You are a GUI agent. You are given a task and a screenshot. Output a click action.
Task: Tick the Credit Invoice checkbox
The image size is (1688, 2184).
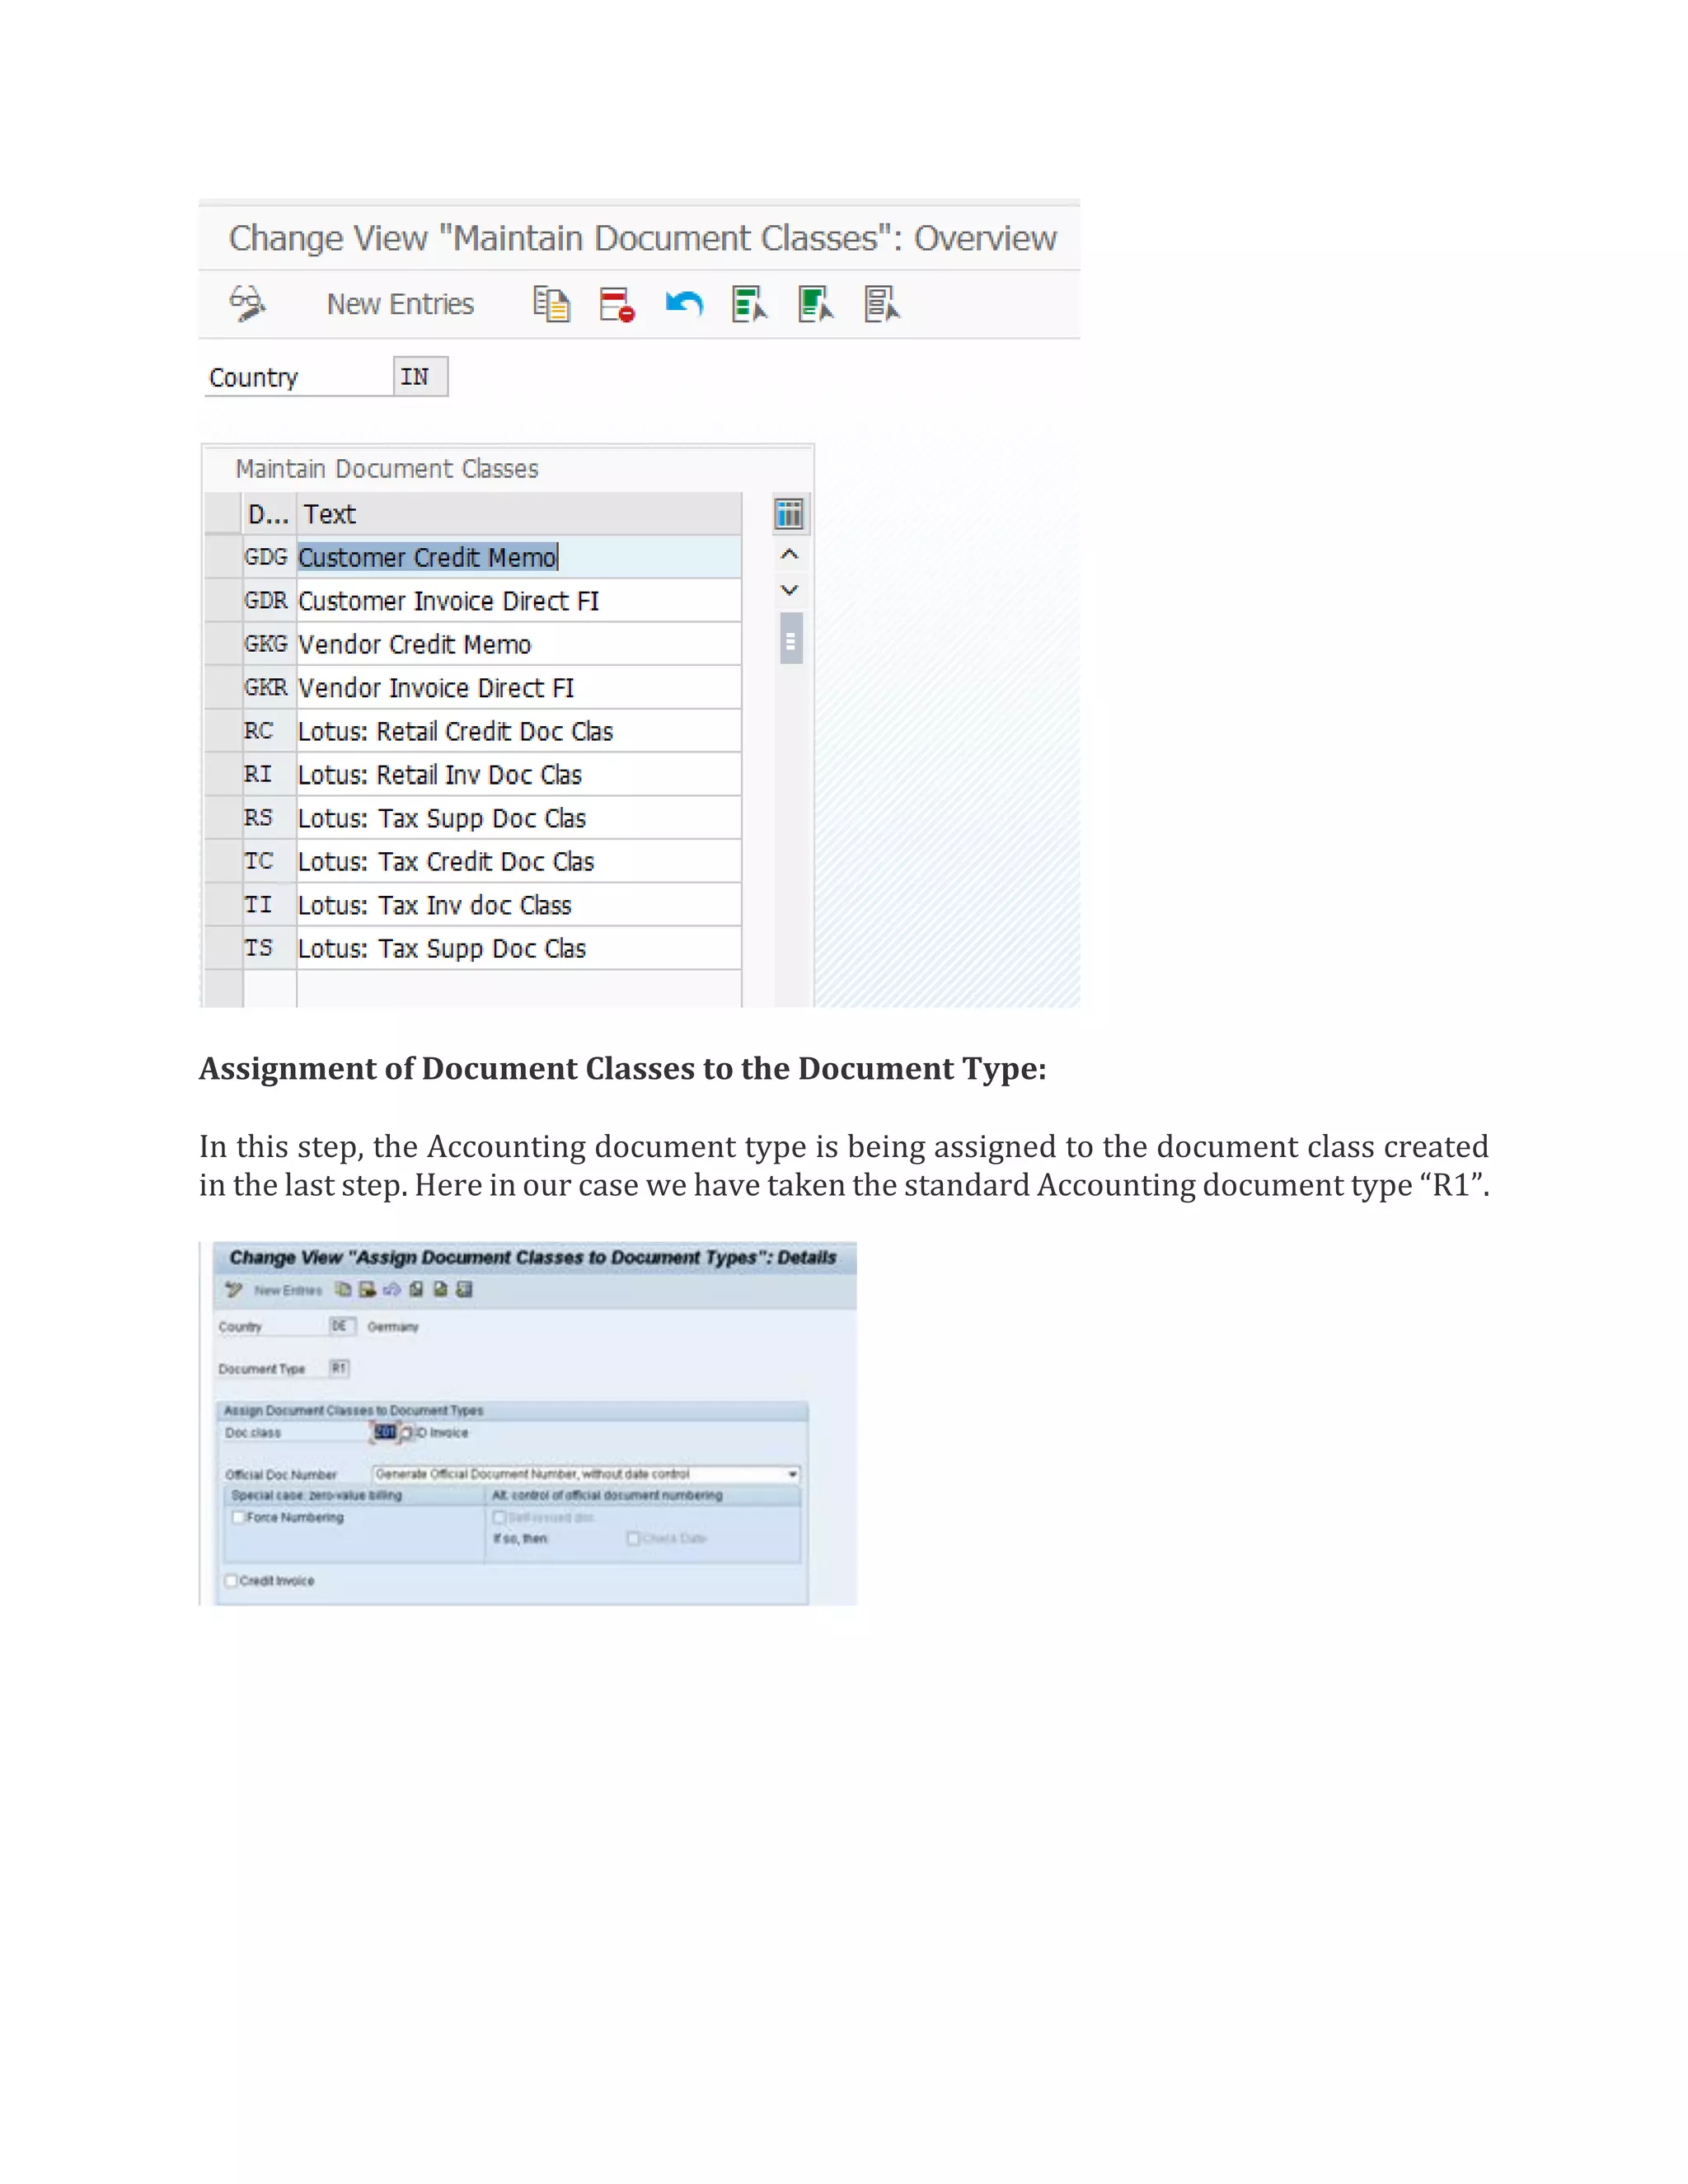[x=232, y=1581]
